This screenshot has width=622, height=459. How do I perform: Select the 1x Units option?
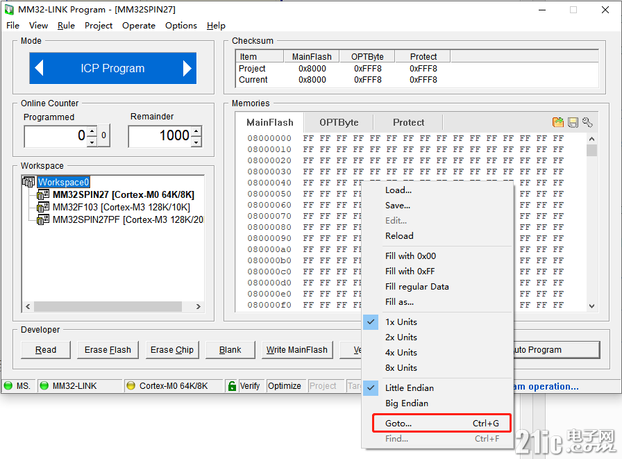click(x=437, y=322)
